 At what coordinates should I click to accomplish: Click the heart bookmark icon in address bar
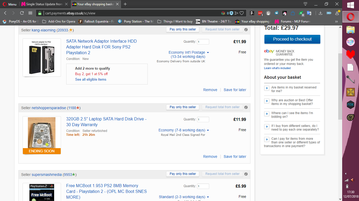pyautogui.click(x=242, y=13)
